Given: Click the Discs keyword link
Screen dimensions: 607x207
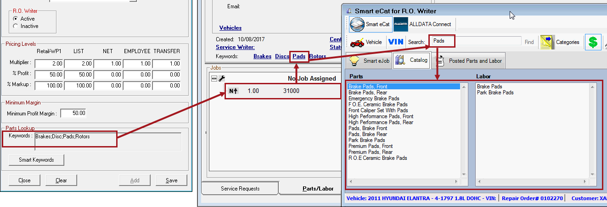Looking at the screenshot, I should [282, 56].
